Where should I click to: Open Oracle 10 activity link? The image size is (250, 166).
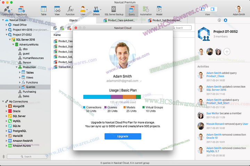[212, 138]
